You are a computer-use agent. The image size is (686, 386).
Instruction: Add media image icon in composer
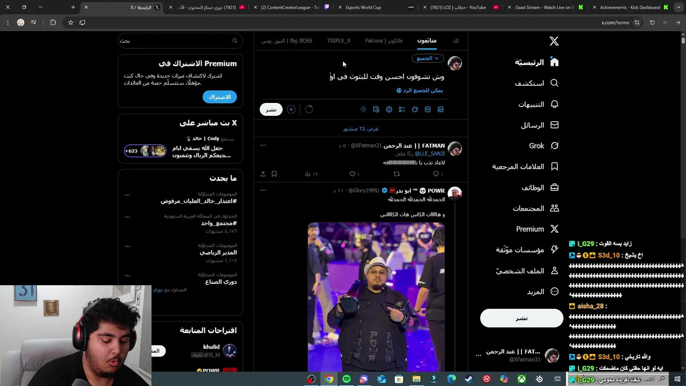[441, 109]
